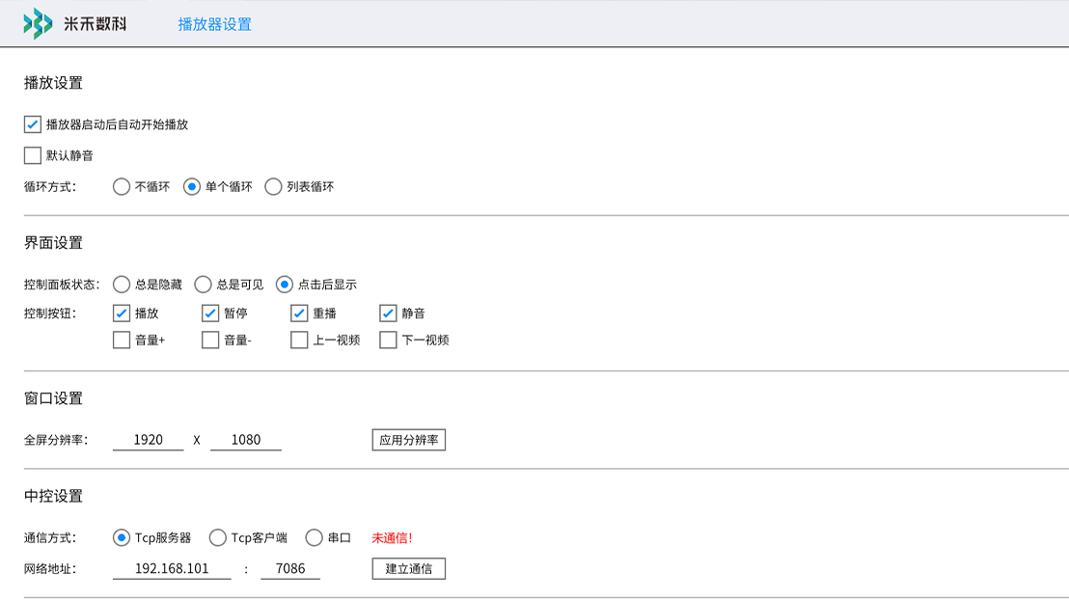Enable the 下一视频 checkbox
This screenshot has height=601, width=1069.
tap(388, 341)
